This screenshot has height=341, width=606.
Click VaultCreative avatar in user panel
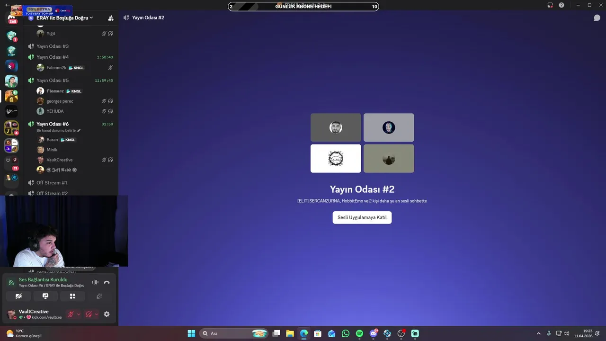pyautogui.click(x=11, y=314)
